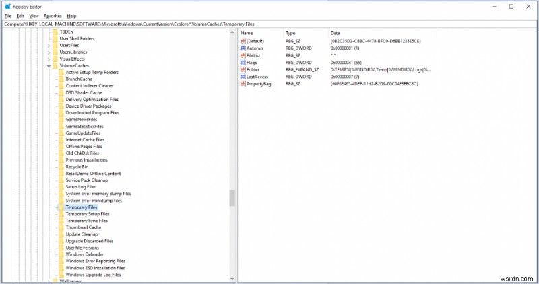Select System error minidump files key
539x284 pixels.
[x=94, y=201]
